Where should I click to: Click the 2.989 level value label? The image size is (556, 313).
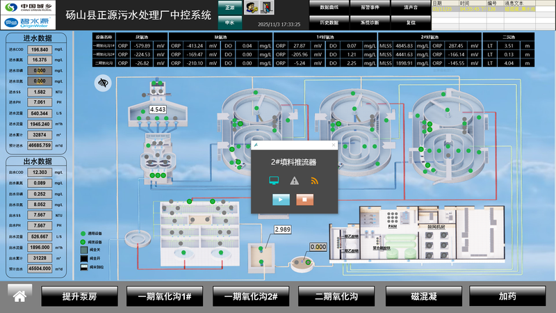(283, 230)
